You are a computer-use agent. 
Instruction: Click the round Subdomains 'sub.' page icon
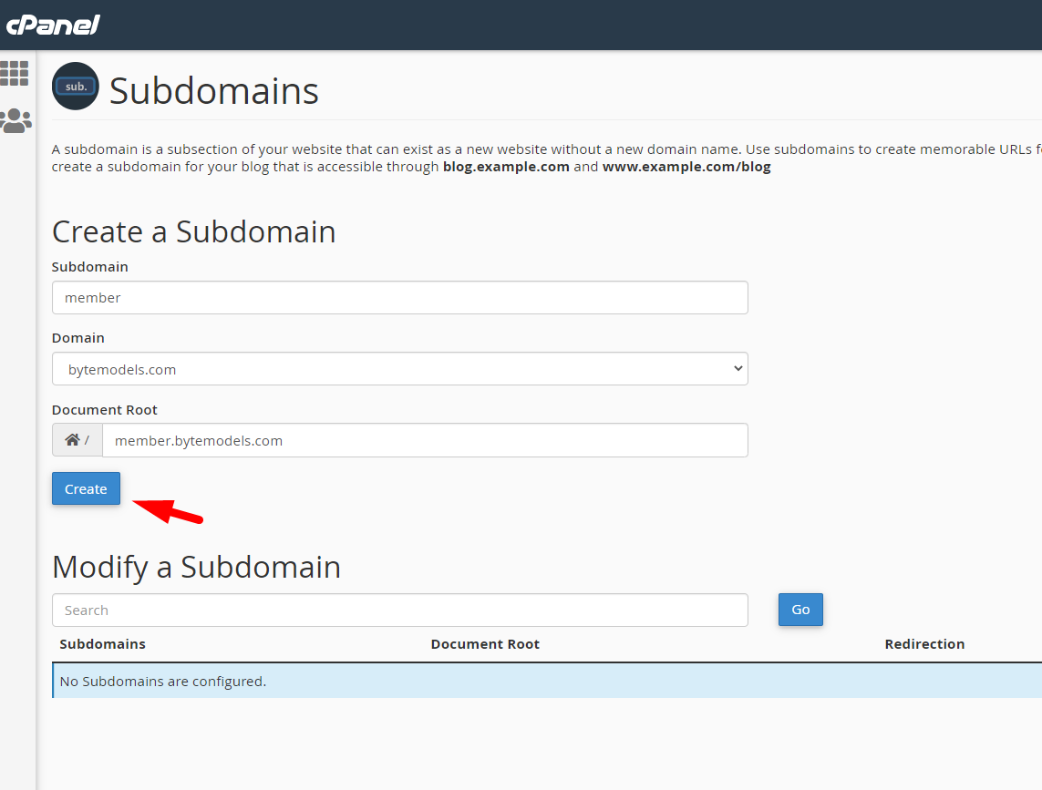76,87
